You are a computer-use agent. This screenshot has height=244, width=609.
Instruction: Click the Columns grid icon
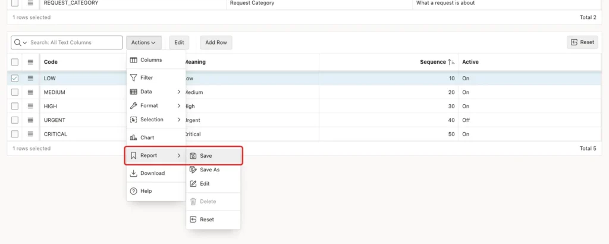click(133, 60)
